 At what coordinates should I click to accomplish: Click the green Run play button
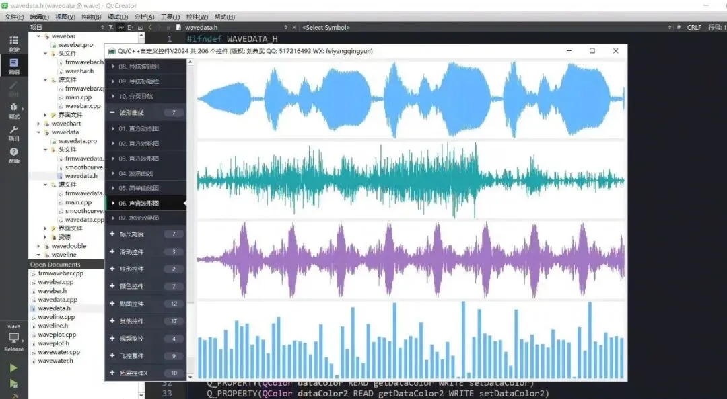tap(13, 368)
